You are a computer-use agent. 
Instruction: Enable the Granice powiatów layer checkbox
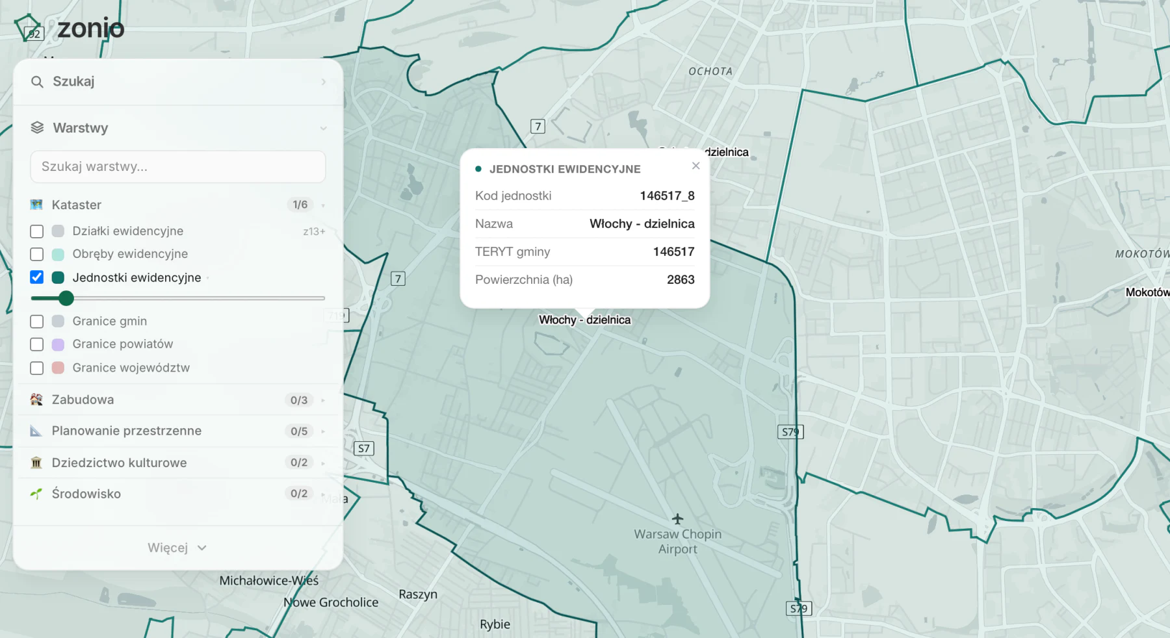(37, 344)
